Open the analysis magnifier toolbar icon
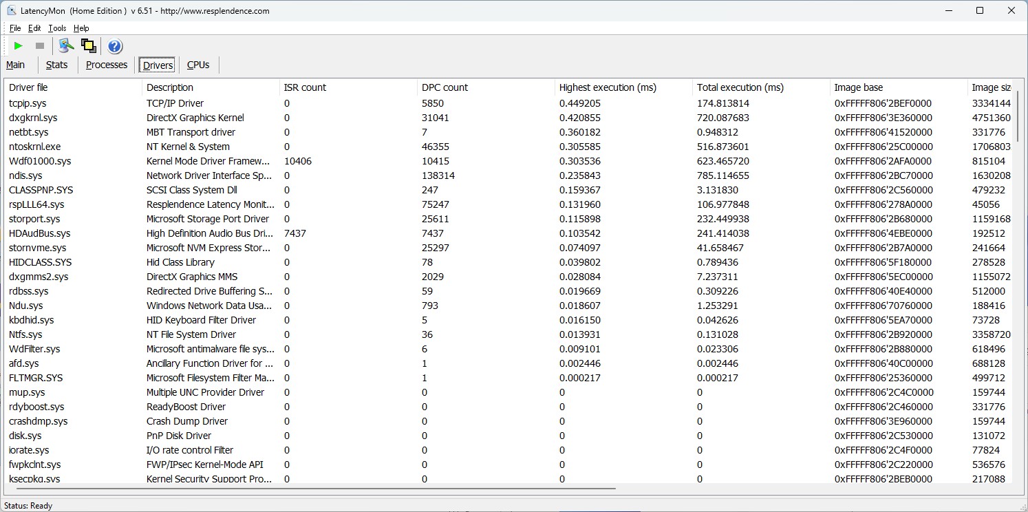The width and height of the screenshot is (1028, 512). pos(65,46)
